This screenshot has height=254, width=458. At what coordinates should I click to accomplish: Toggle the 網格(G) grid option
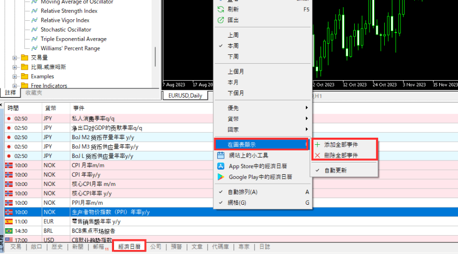237,203
